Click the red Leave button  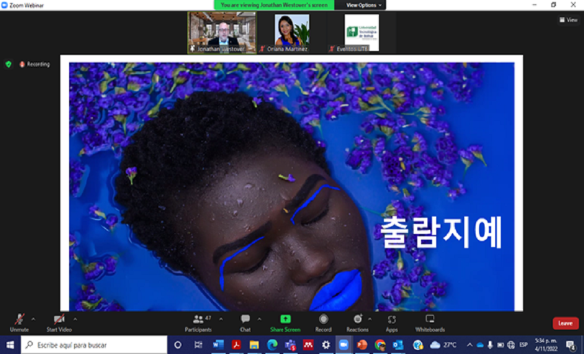[565, 323]
